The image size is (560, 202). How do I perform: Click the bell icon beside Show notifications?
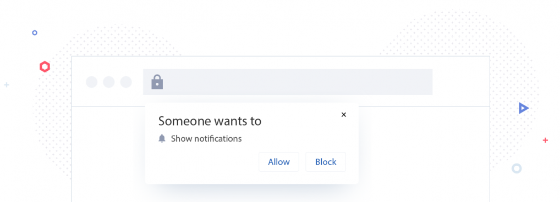(x=162, y=138)
